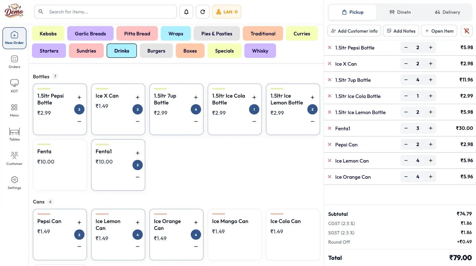Click the Open Item button
The width and height of the screenshot is (476, 266).
[439, 31]
